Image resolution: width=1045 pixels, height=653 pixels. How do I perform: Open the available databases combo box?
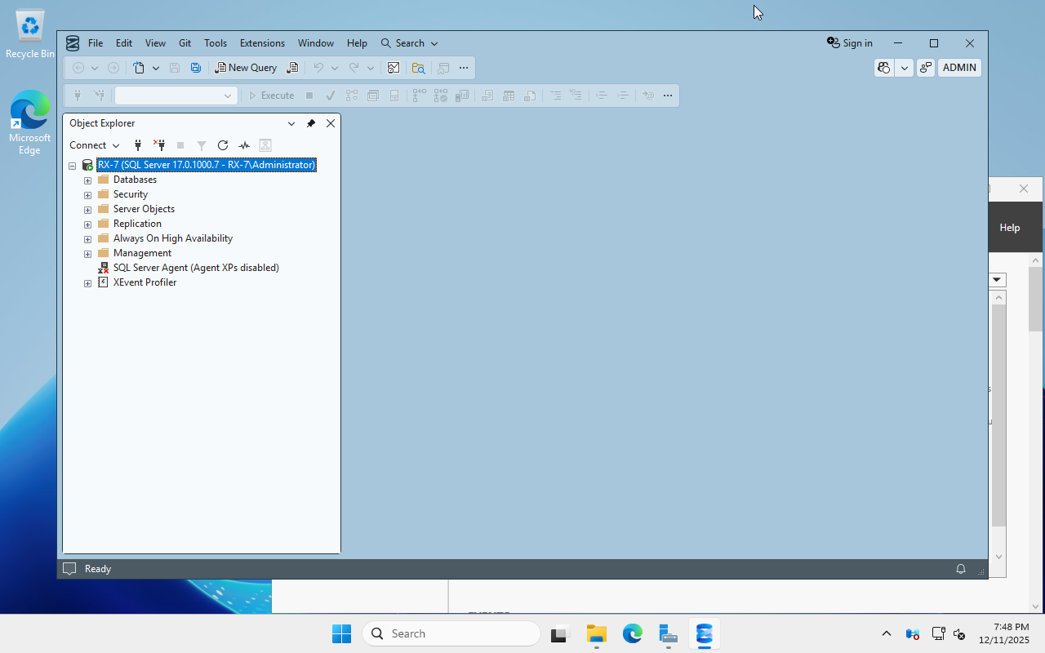[x=175, y=96]
